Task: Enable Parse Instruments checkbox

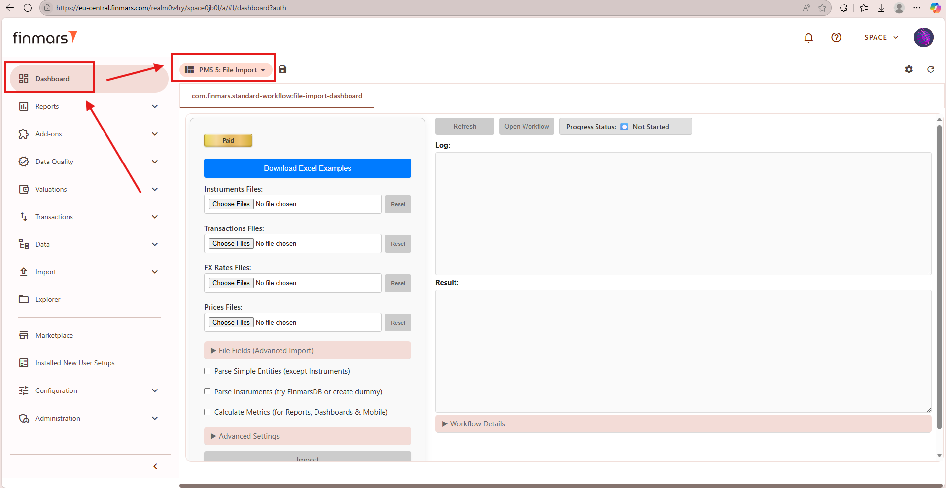Action: coord(208,391)
